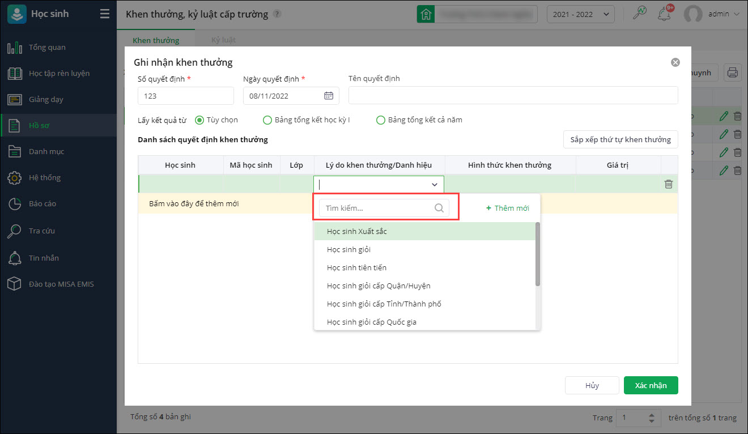Click the Tin nhắn bell icon
The width and height of the screenshot is (748, 434).
[x=15, y=258]
